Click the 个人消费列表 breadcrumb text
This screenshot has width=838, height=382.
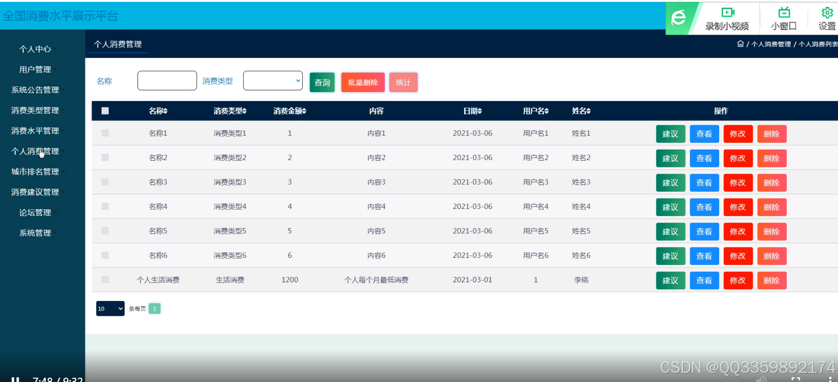(x=818, y=44)
